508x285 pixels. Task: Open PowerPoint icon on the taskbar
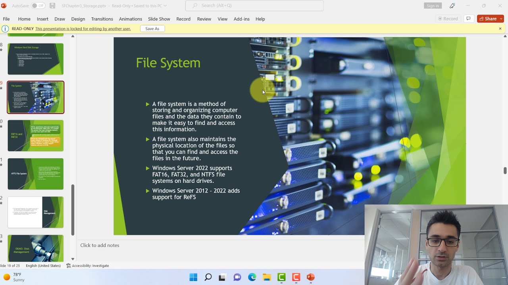pyautogui.click(x=311, y=277)
